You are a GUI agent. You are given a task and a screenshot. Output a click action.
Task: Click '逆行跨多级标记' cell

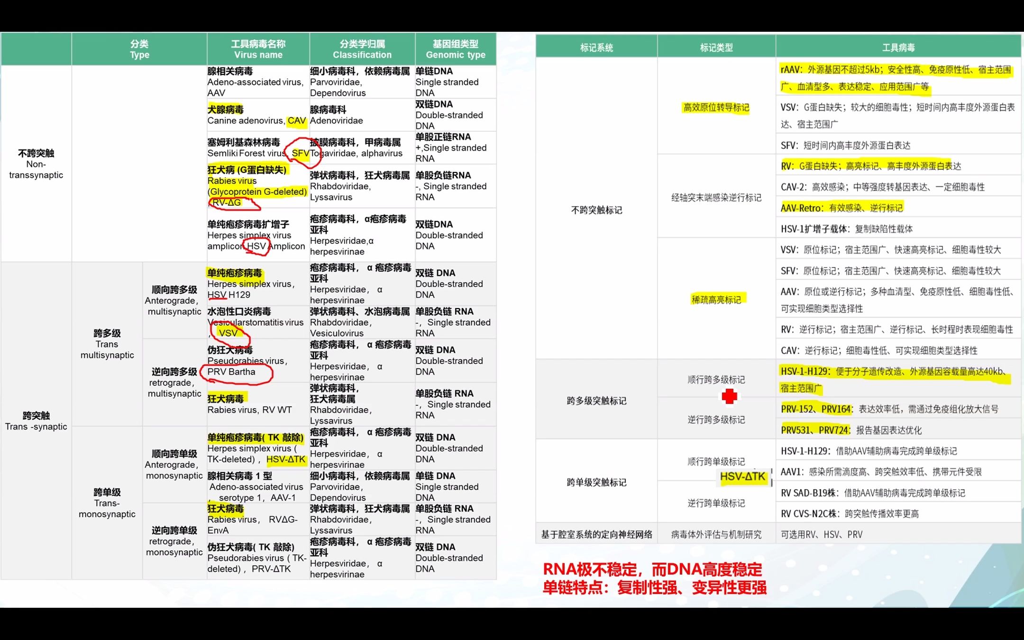point(716,420)
